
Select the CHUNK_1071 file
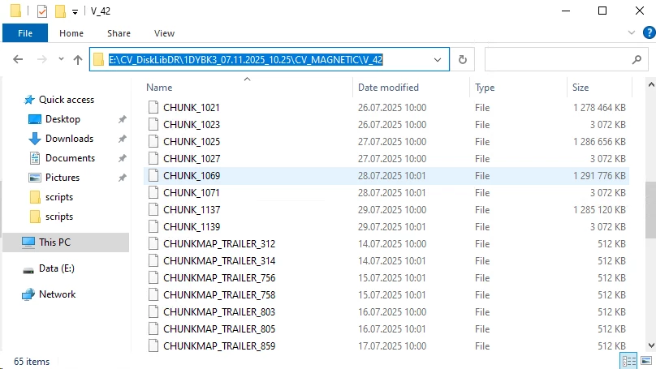pyautogui.click(x=386, y=193)
